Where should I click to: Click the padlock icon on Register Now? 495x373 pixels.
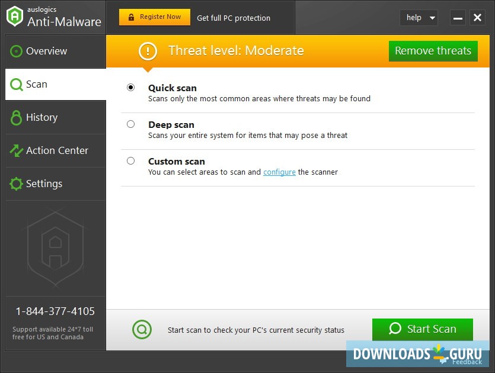[132, 17]
